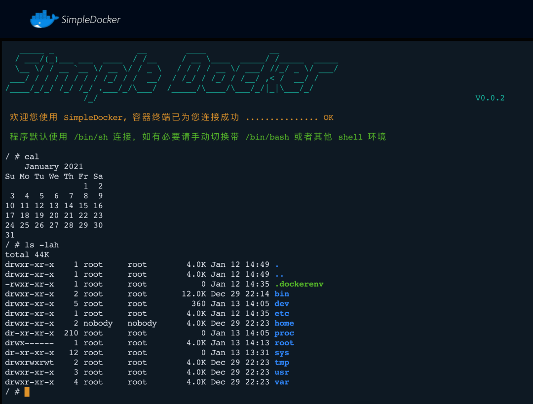Select the sys directory entry
The height and width of the screenshot is (404, 533).
[281, 352]
